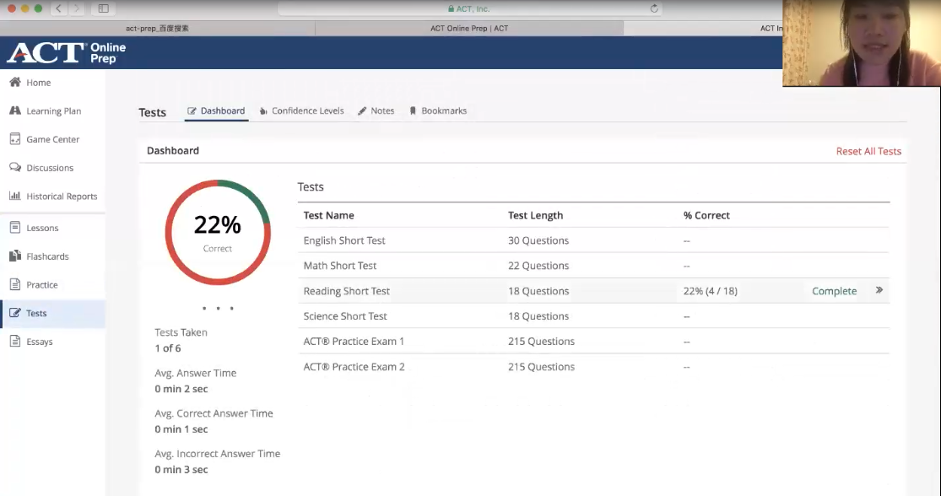Click the Complete link for Reading Short Test
941x496 pixels.
tap(834, 291)
